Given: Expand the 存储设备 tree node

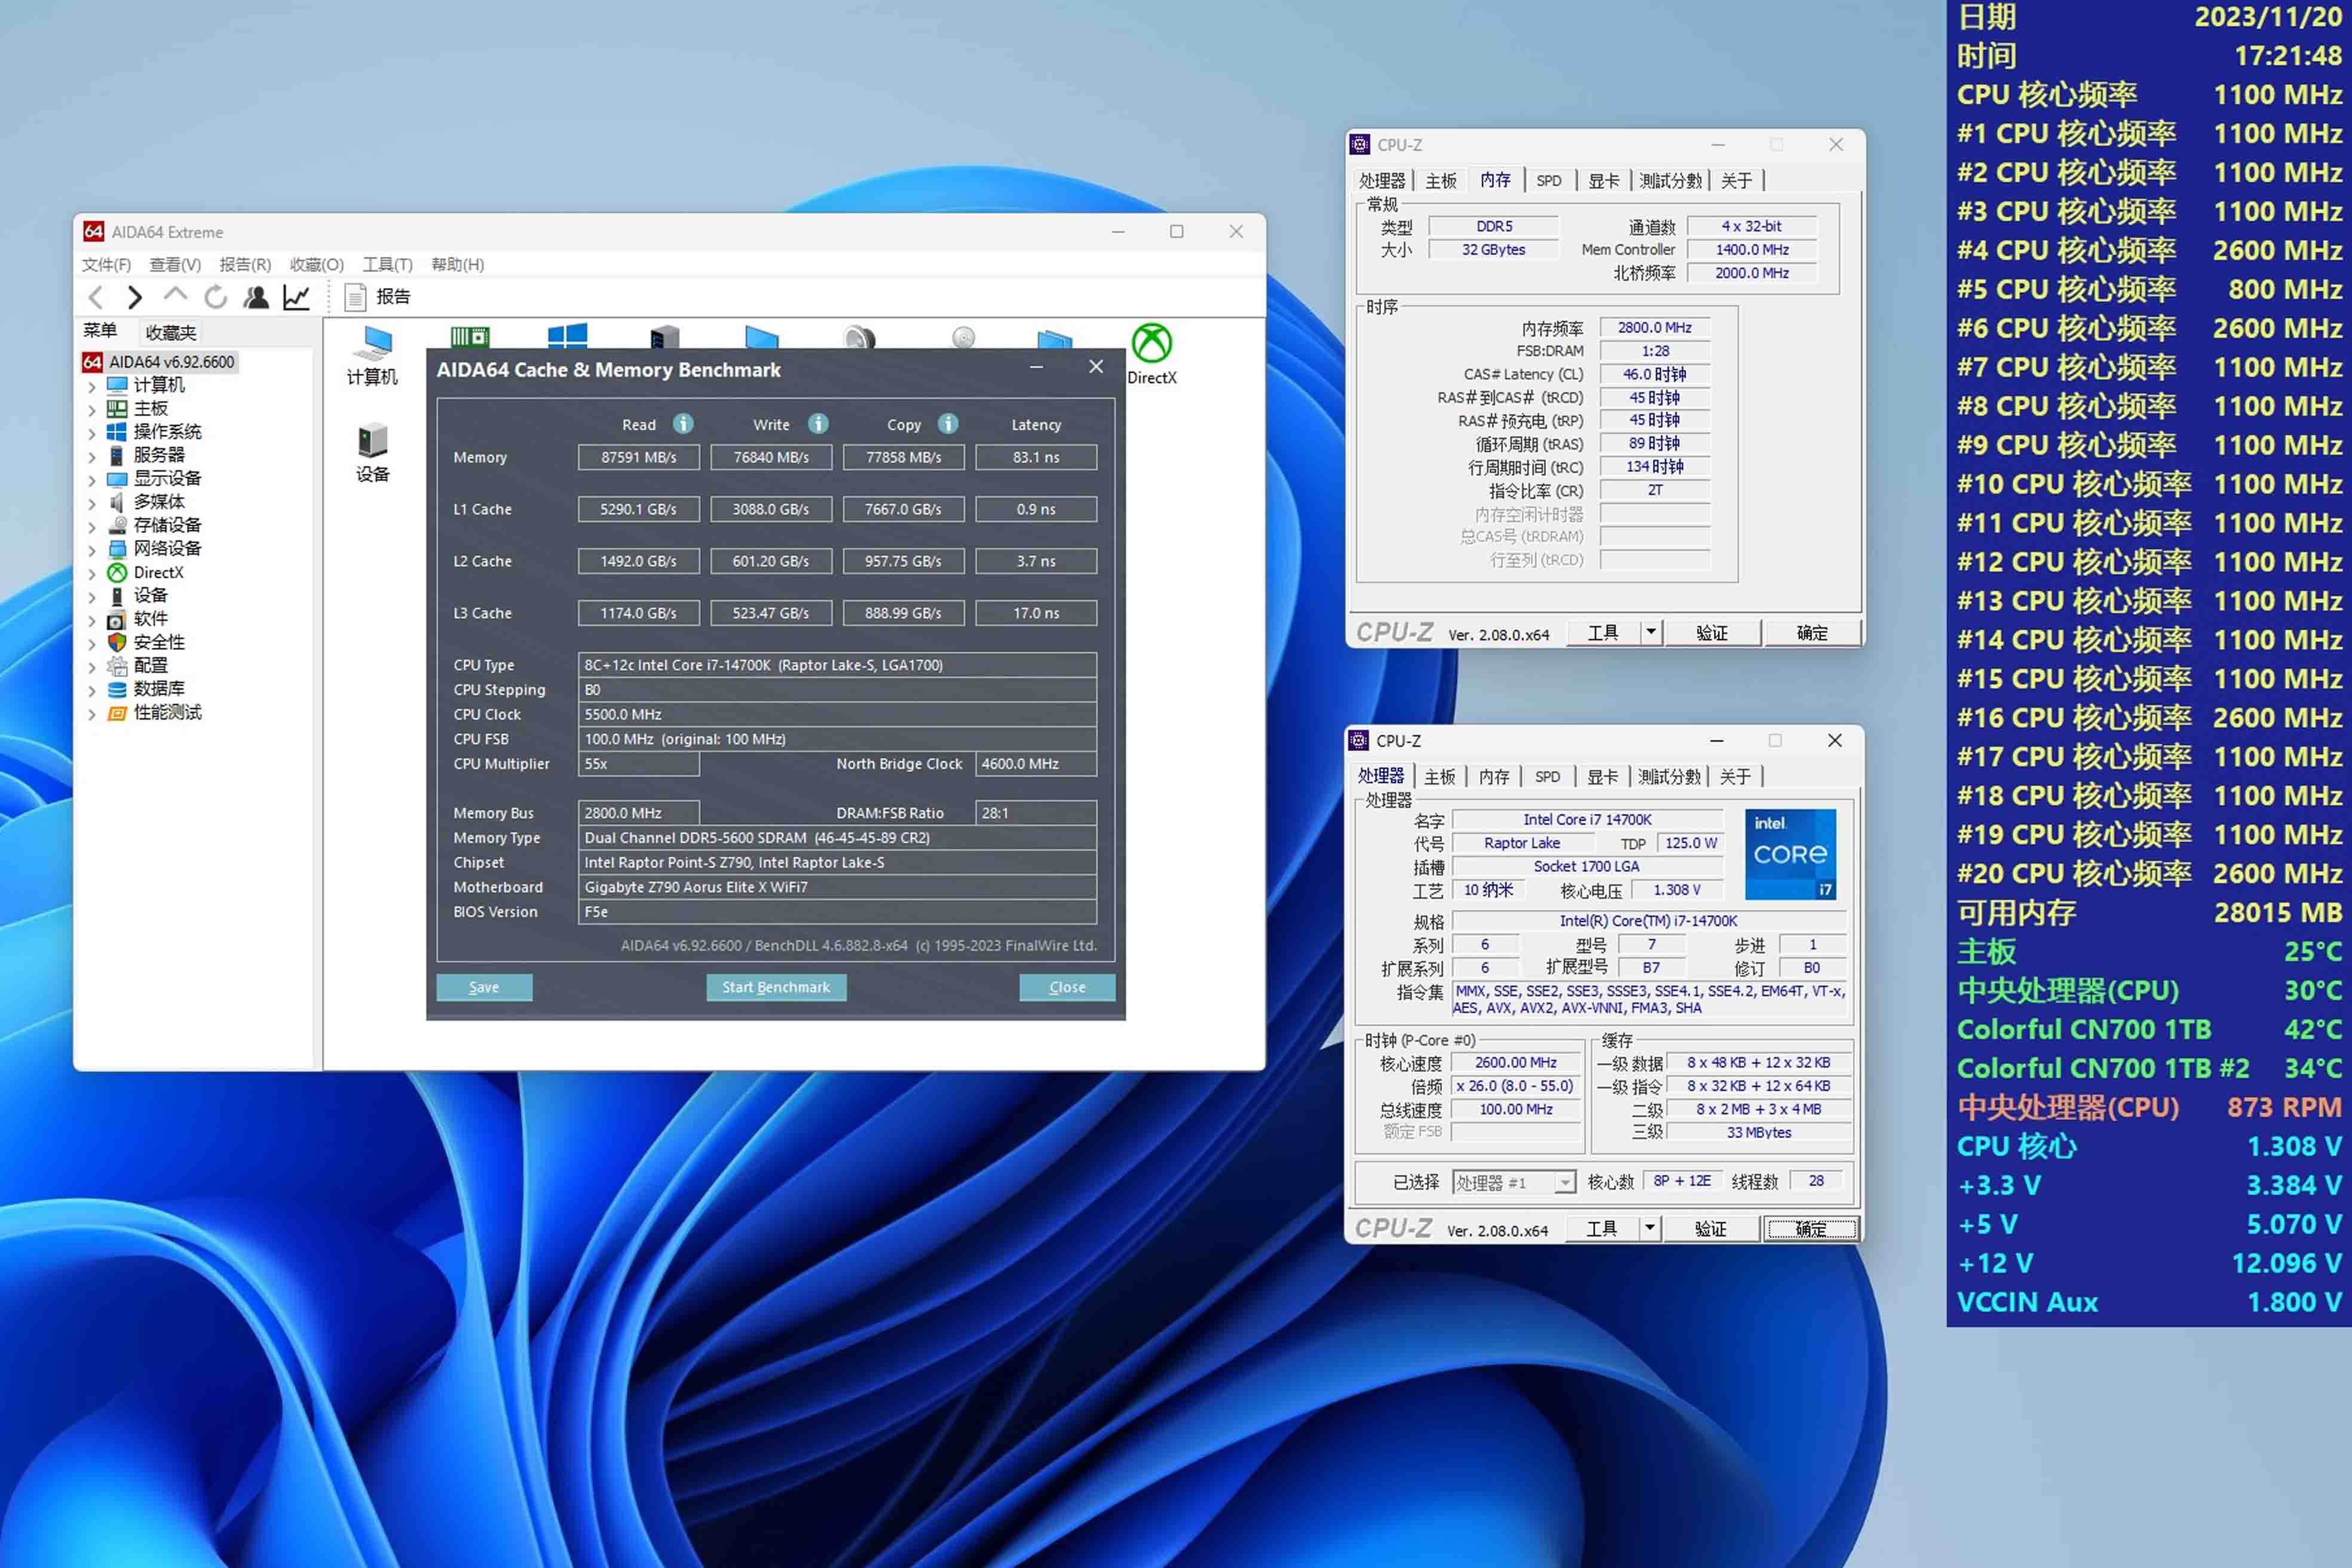Looking at the screenshot, I should (91, 526).
